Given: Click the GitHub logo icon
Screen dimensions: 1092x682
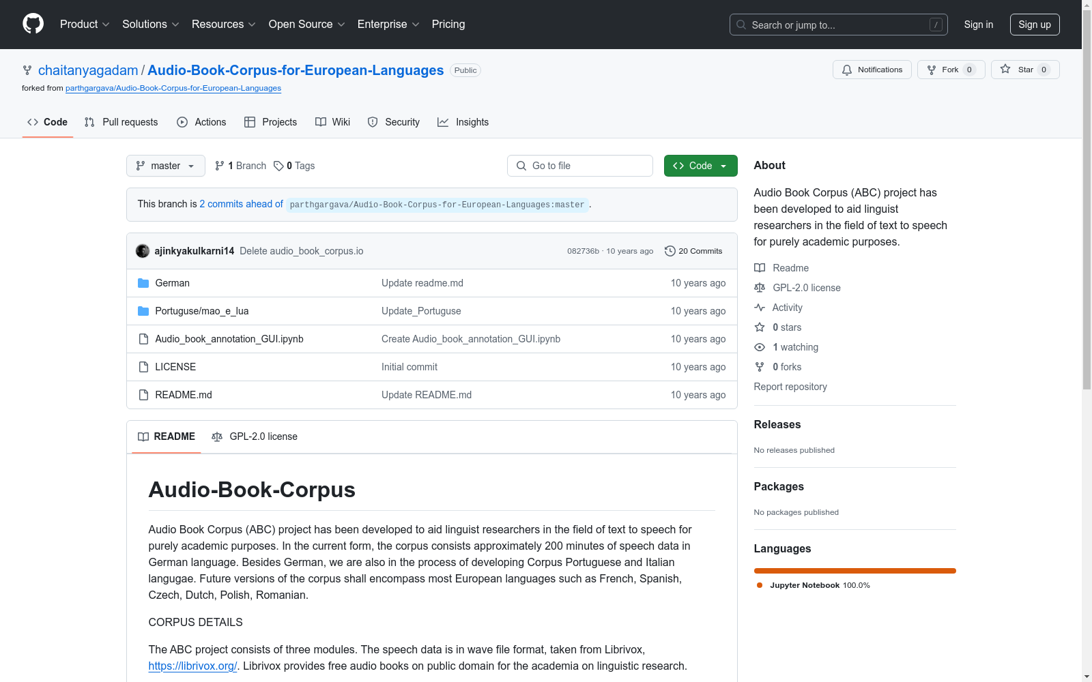Looking at the screenshot, I should tap(33, 24).
